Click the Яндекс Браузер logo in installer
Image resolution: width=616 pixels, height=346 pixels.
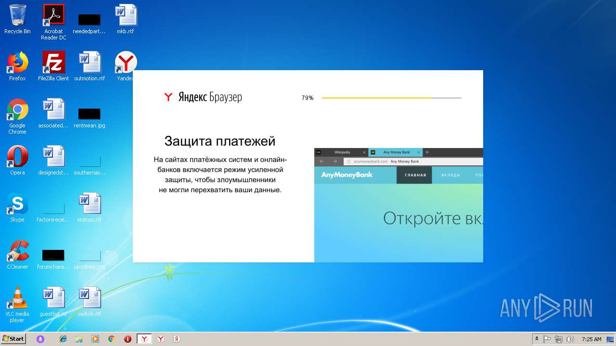click(x=203, y=97)
